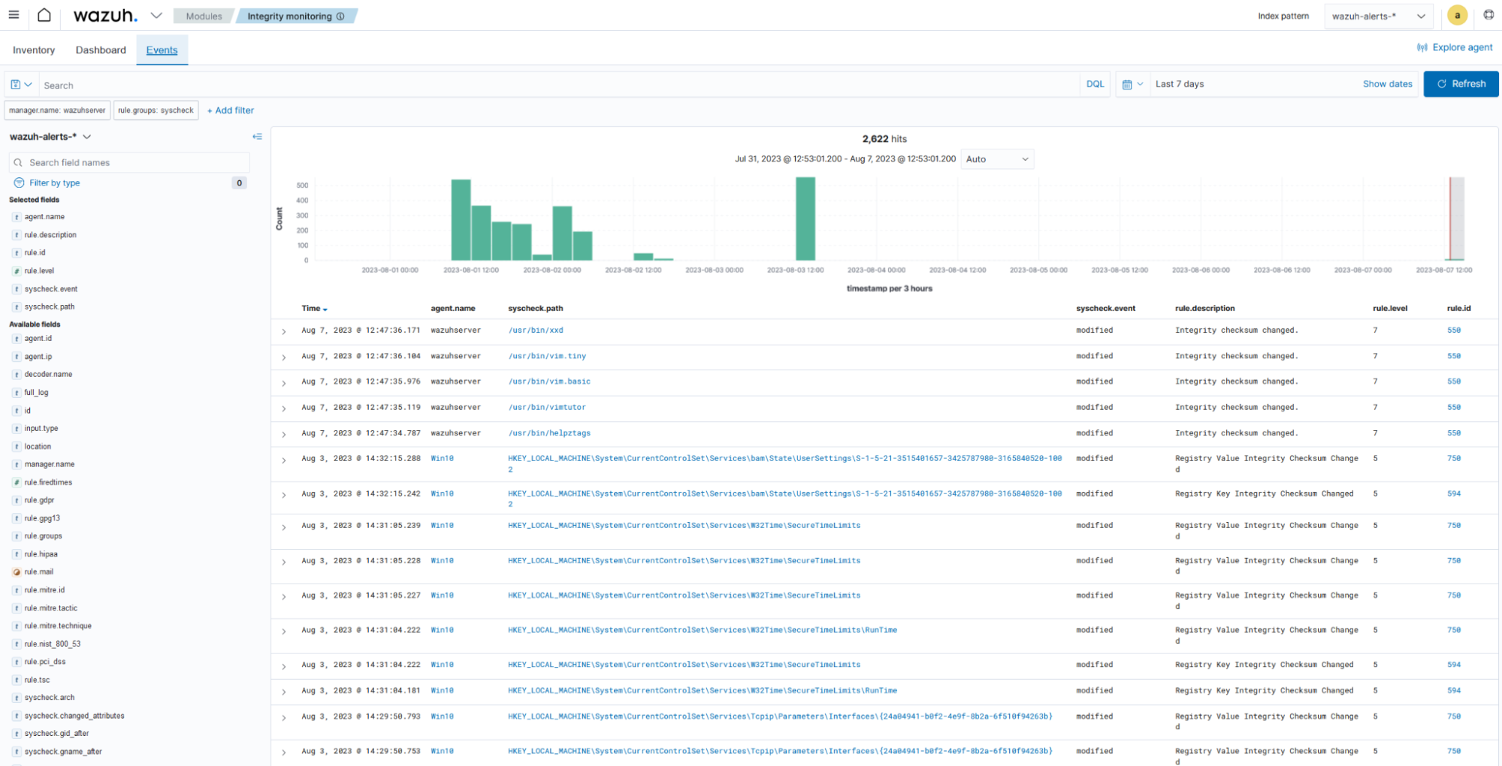Screen dimensions: 1502x766
Task: Open the saved queries menu icon
Action: tap(21, 85)
